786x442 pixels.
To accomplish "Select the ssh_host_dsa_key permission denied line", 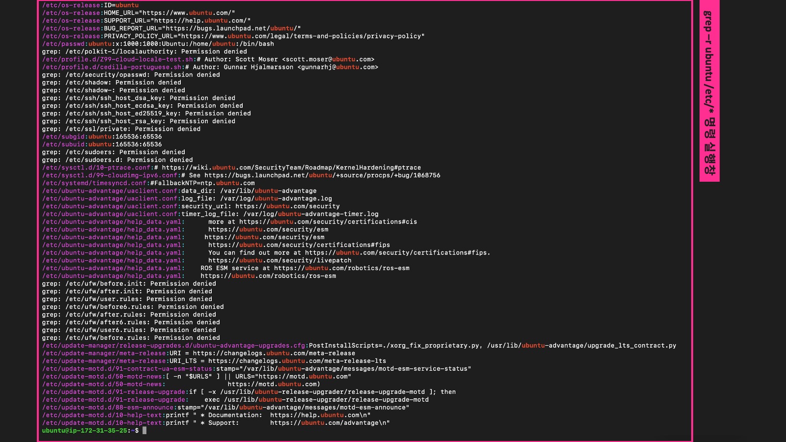I will [x=139, y=98].
